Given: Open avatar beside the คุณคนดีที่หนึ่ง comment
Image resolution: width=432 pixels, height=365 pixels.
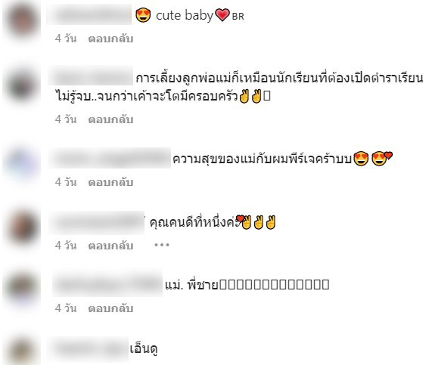Looking at the screenshot, I should (x=22, y=227).
